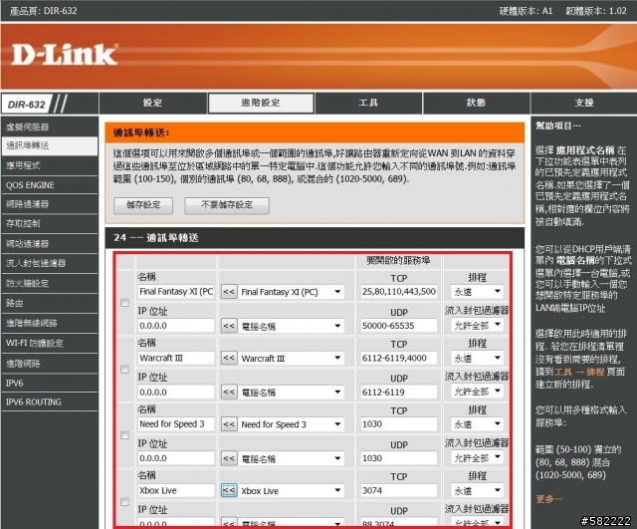Copy computer name for Final Fantasy XI row
The width and height of the screenshot is (637, 529).
[229, 326]
